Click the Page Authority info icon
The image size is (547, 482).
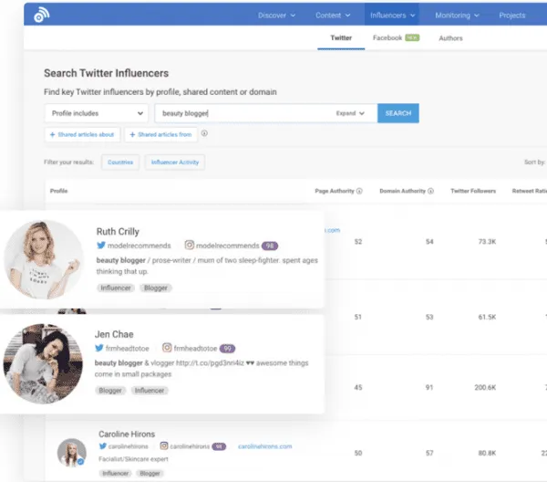click(x=359, y=191)
